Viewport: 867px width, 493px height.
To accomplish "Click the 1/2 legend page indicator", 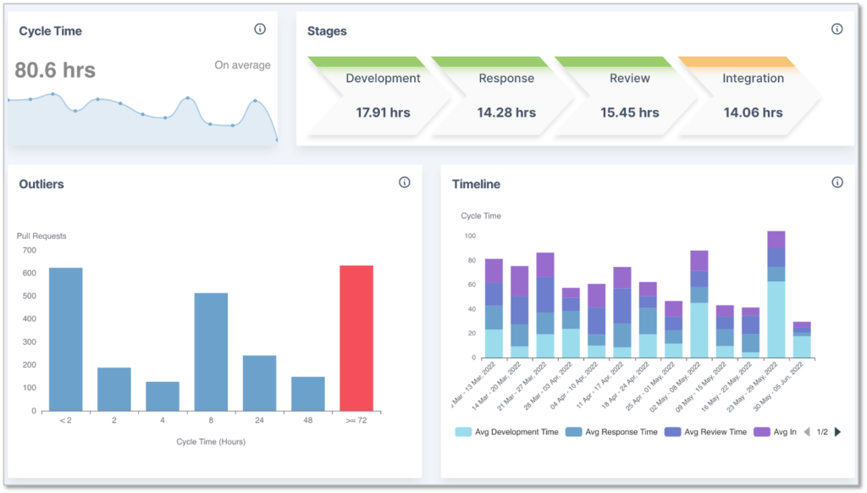I will 822,432.
